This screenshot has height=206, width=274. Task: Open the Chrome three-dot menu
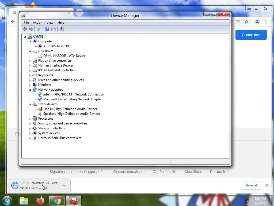point(266,22)
